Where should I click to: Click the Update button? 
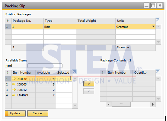click(15, 113)
